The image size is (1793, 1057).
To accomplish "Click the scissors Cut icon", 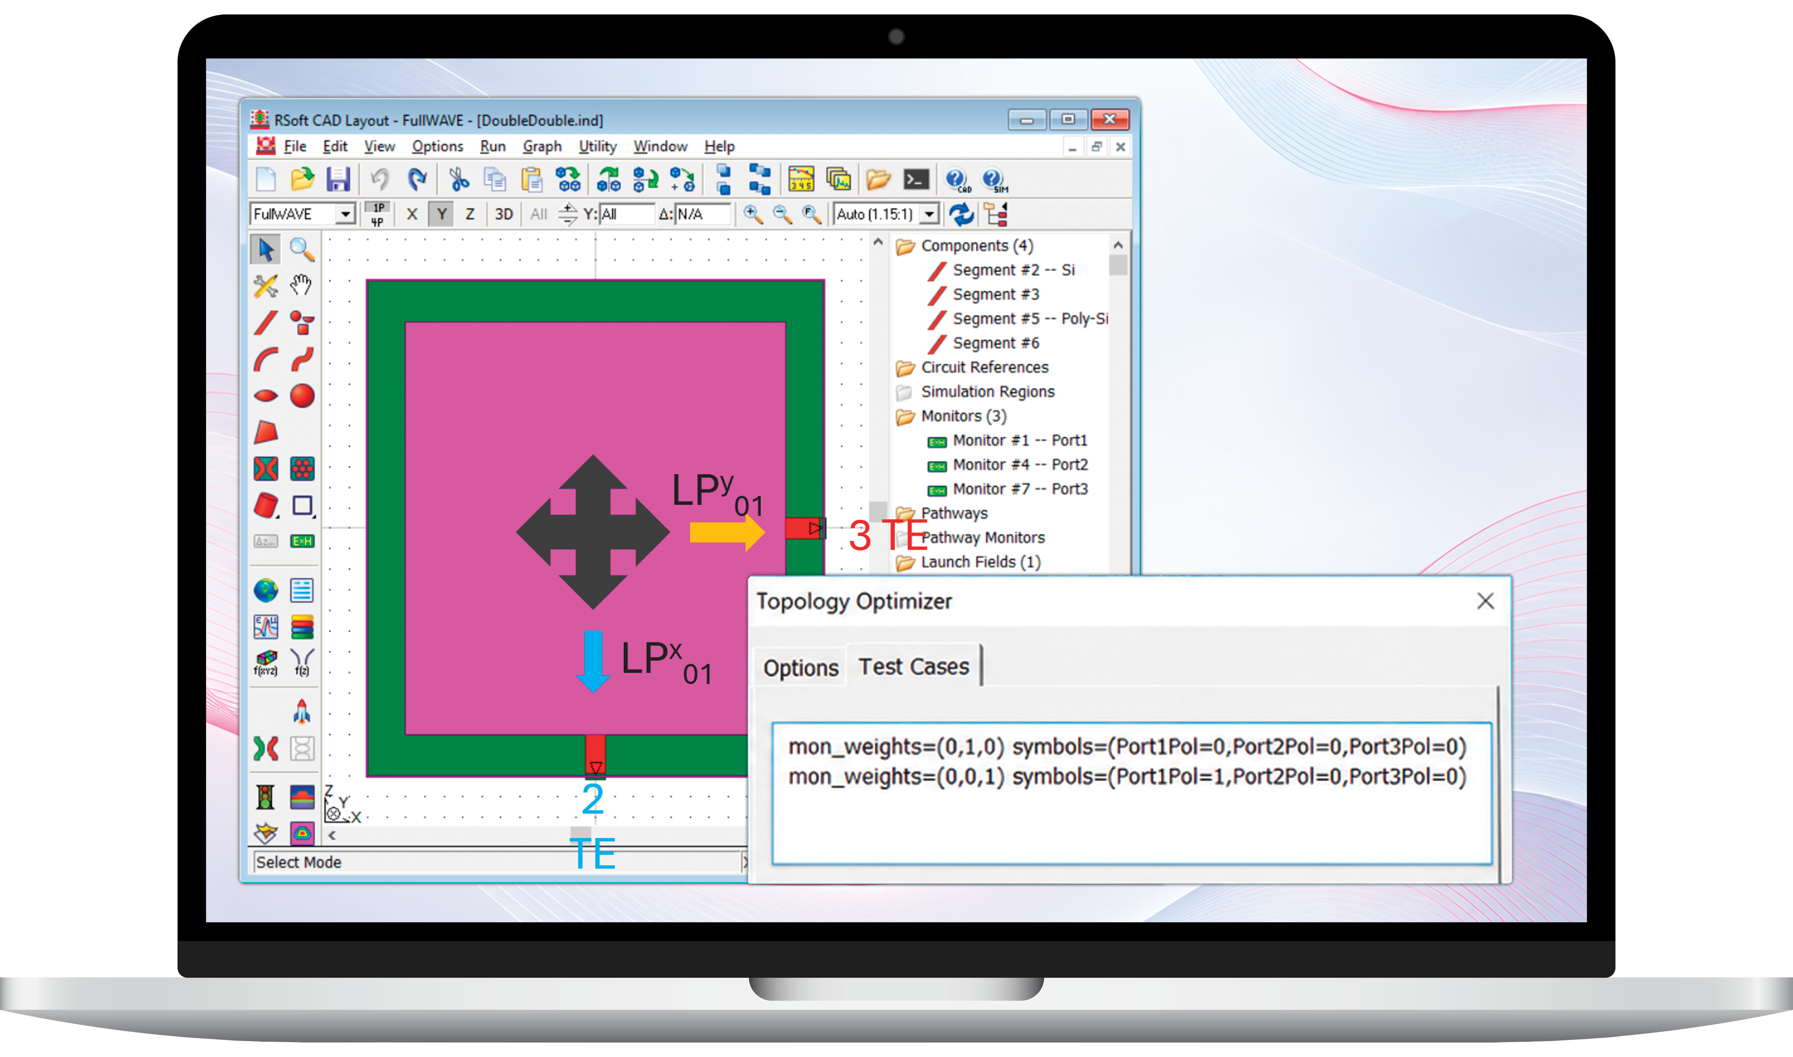I will coord(459,180).
